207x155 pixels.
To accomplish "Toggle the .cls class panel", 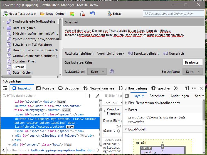I will [115, 102].
